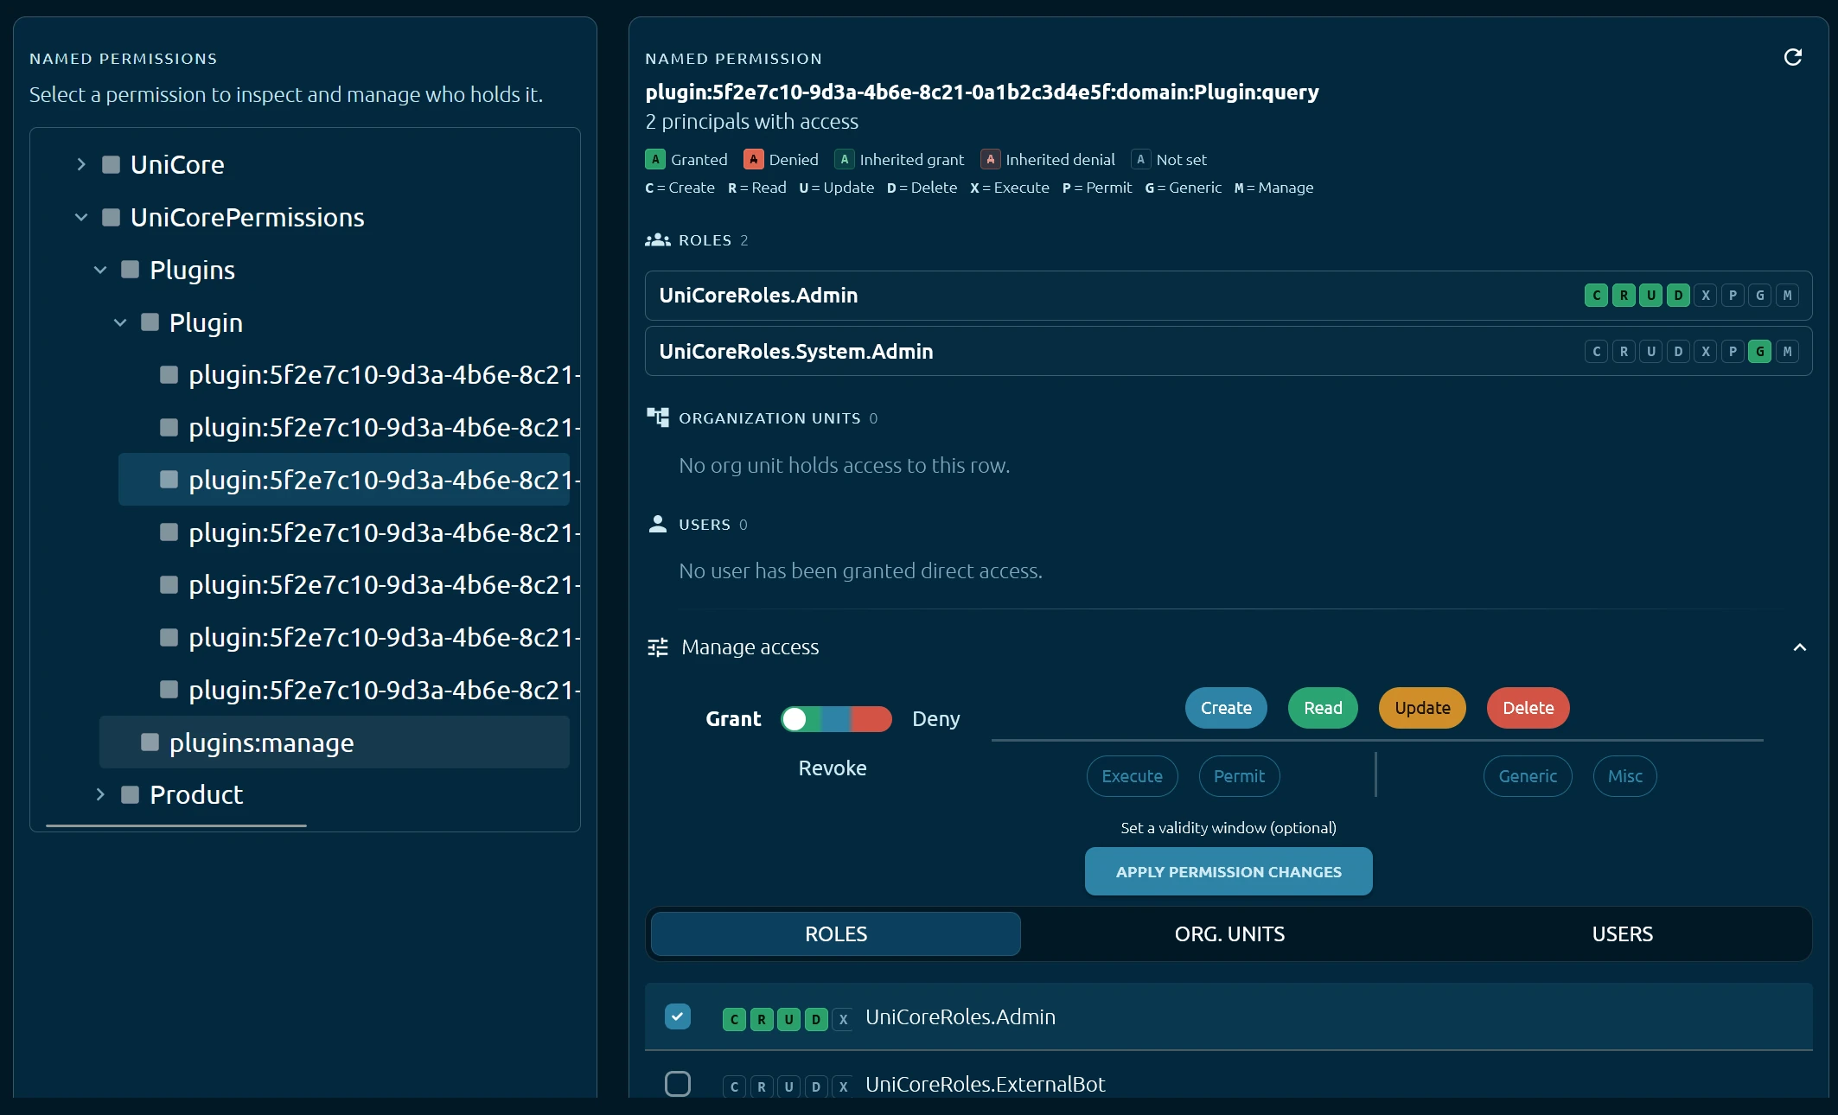Click the U badge in the UniCoreRoles.Admin roles row
This screenshot has height=1115, width=1838.
coord(1650,296)
